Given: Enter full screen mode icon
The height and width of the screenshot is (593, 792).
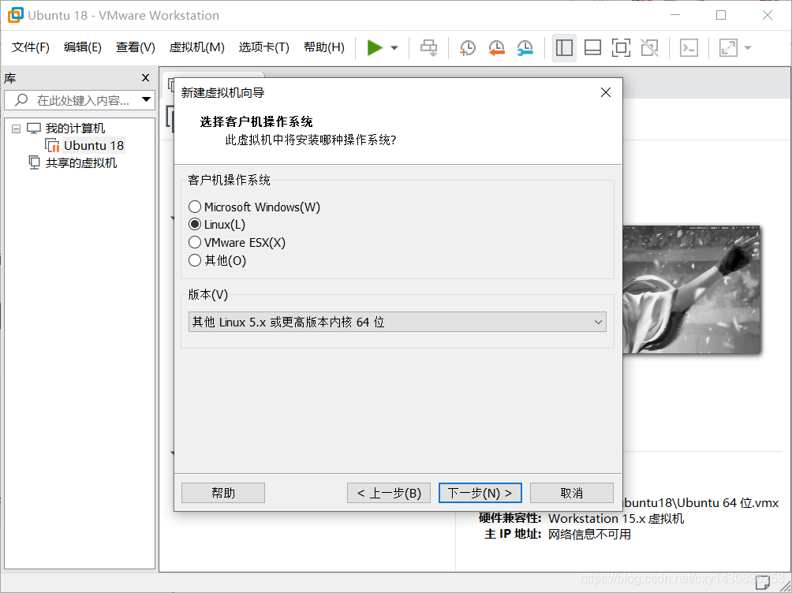Looking at the screenshot, I should click(621, 48).
